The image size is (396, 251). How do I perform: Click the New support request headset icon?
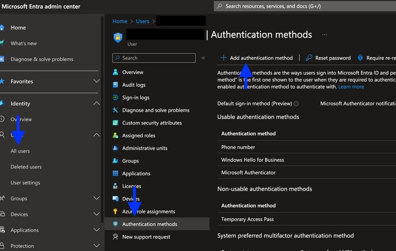click(x=115, y=237)
